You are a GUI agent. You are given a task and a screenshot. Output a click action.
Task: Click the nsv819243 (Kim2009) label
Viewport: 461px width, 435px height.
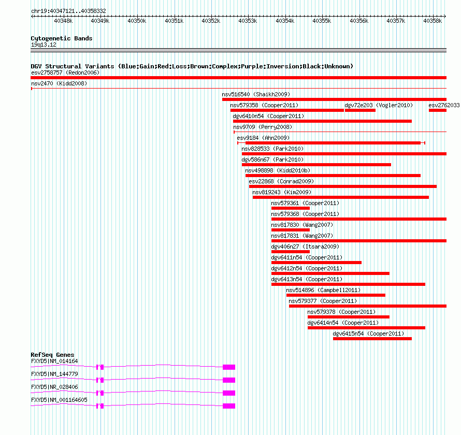coord(282,192)
